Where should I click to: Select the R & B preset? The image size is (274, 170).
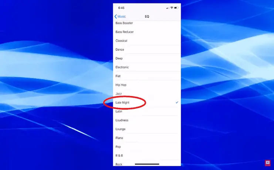pyautogui.click(x=147, y=156)
